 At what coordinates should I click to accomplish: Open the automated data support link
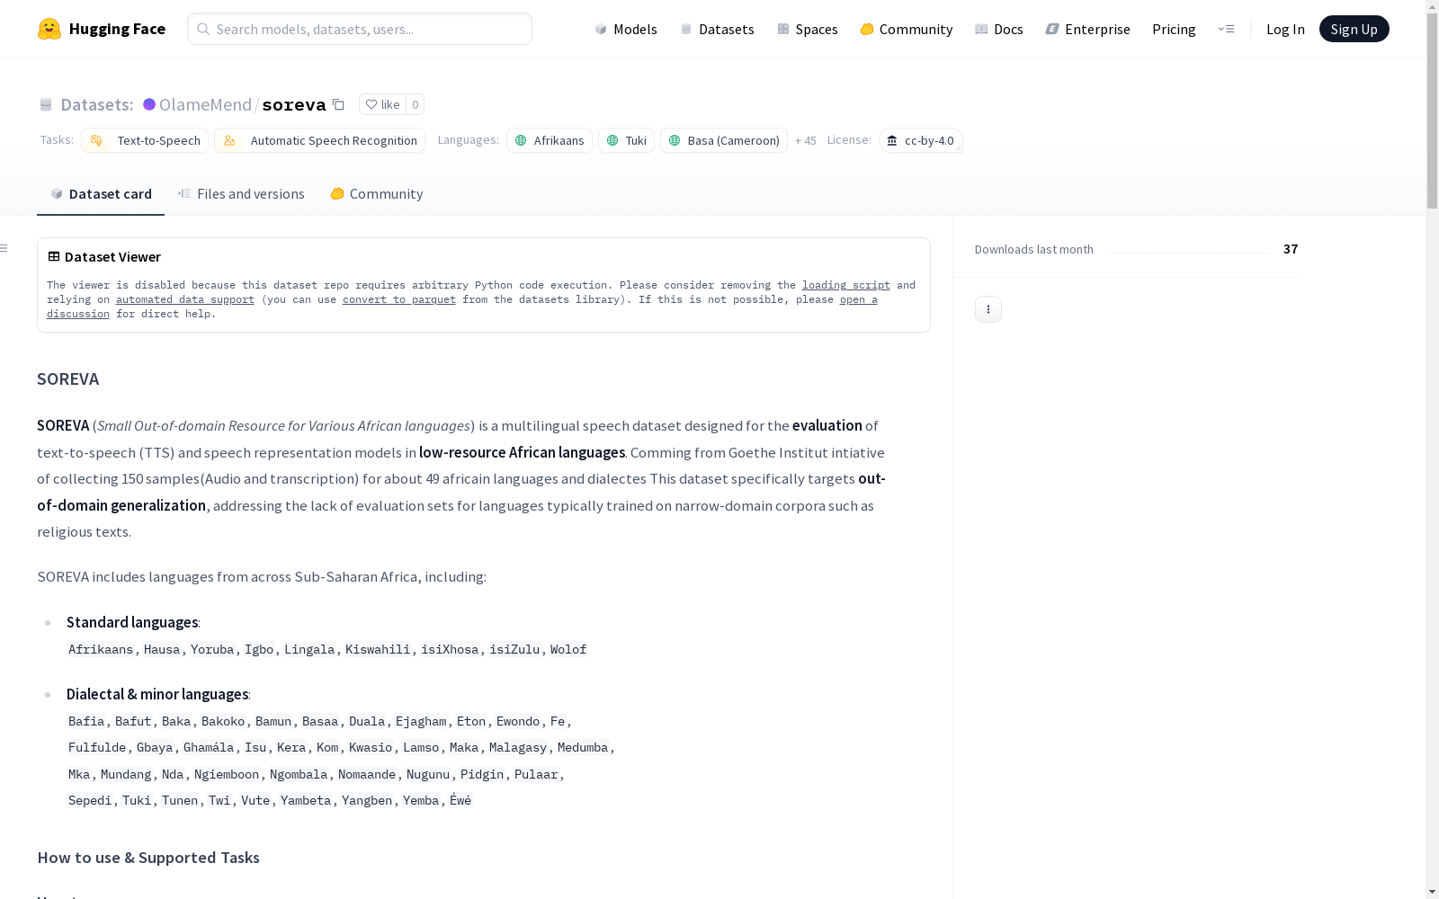(x=185, y=299)
